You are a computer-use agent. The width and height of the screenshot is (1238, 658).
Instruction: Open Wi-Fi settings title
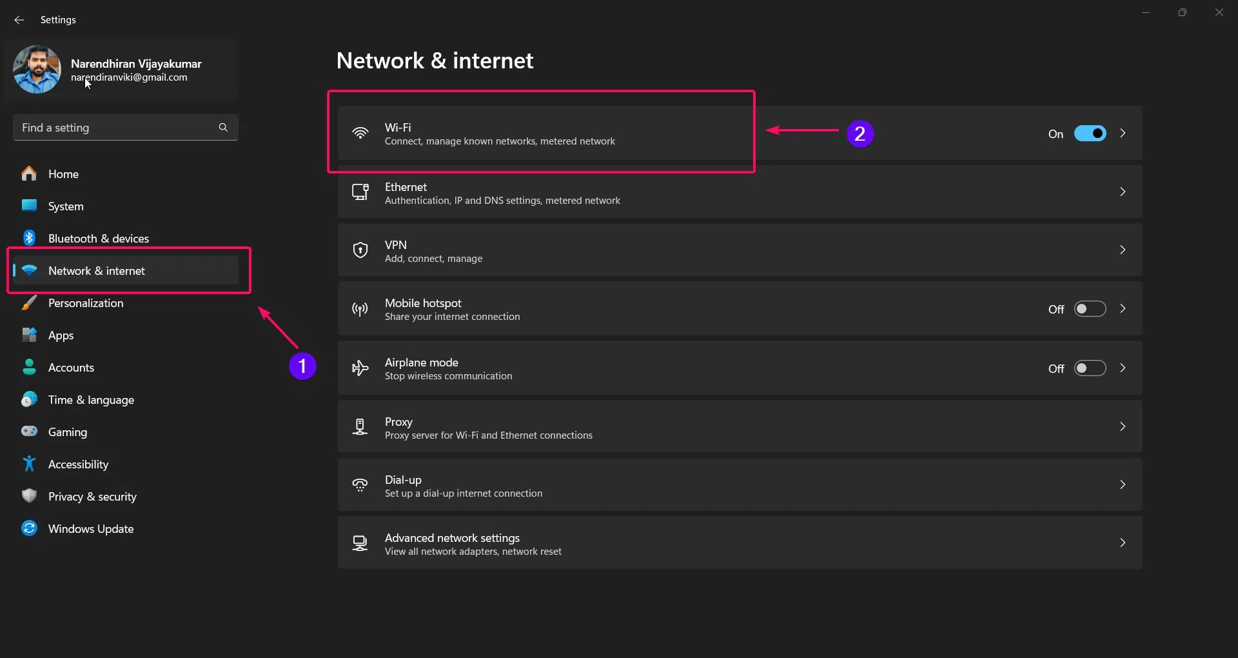click(x=398, y=128)
